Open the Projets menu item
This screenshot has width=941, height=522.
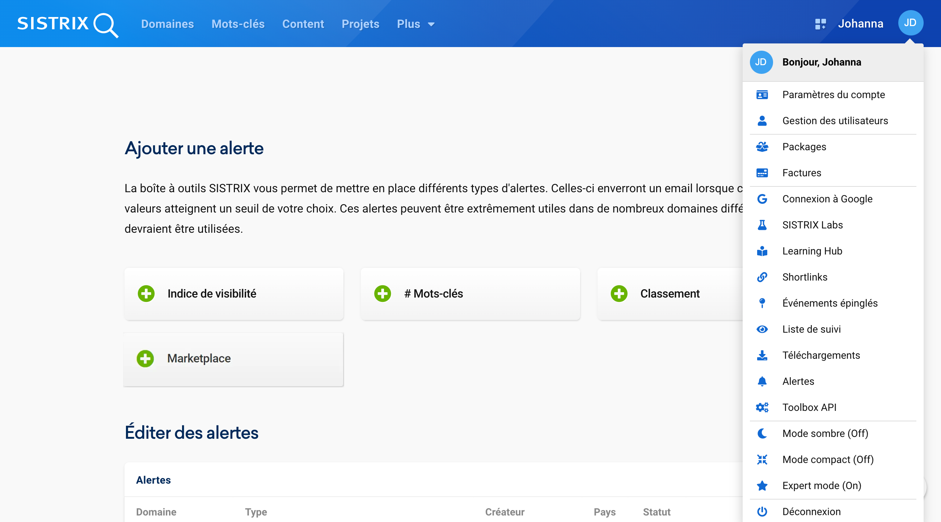[x=360, y=24]
